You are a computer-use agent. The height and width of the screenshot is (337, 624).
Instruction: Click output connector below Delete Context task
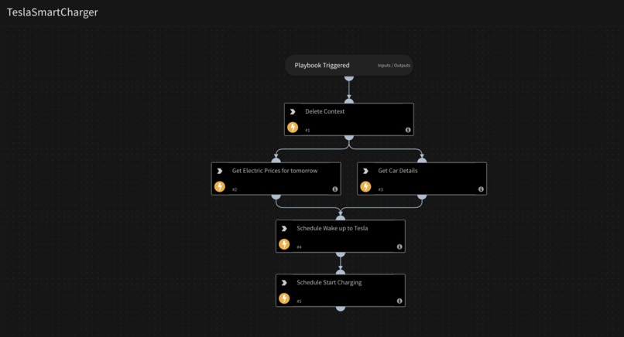[349, 138]
